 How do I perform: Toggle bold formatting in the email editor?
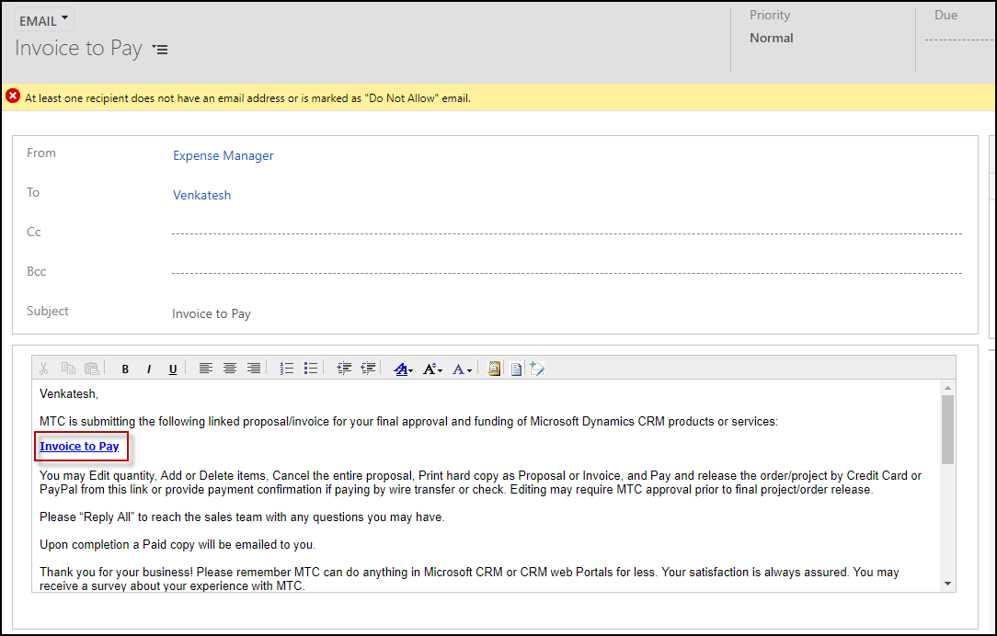tap(126, 369)
